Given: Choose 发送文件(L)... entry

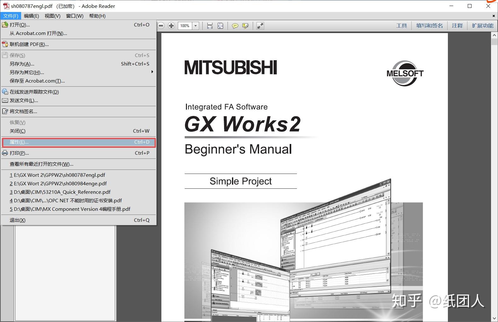Looking at the screenshot, I should (x=78, y=100).
